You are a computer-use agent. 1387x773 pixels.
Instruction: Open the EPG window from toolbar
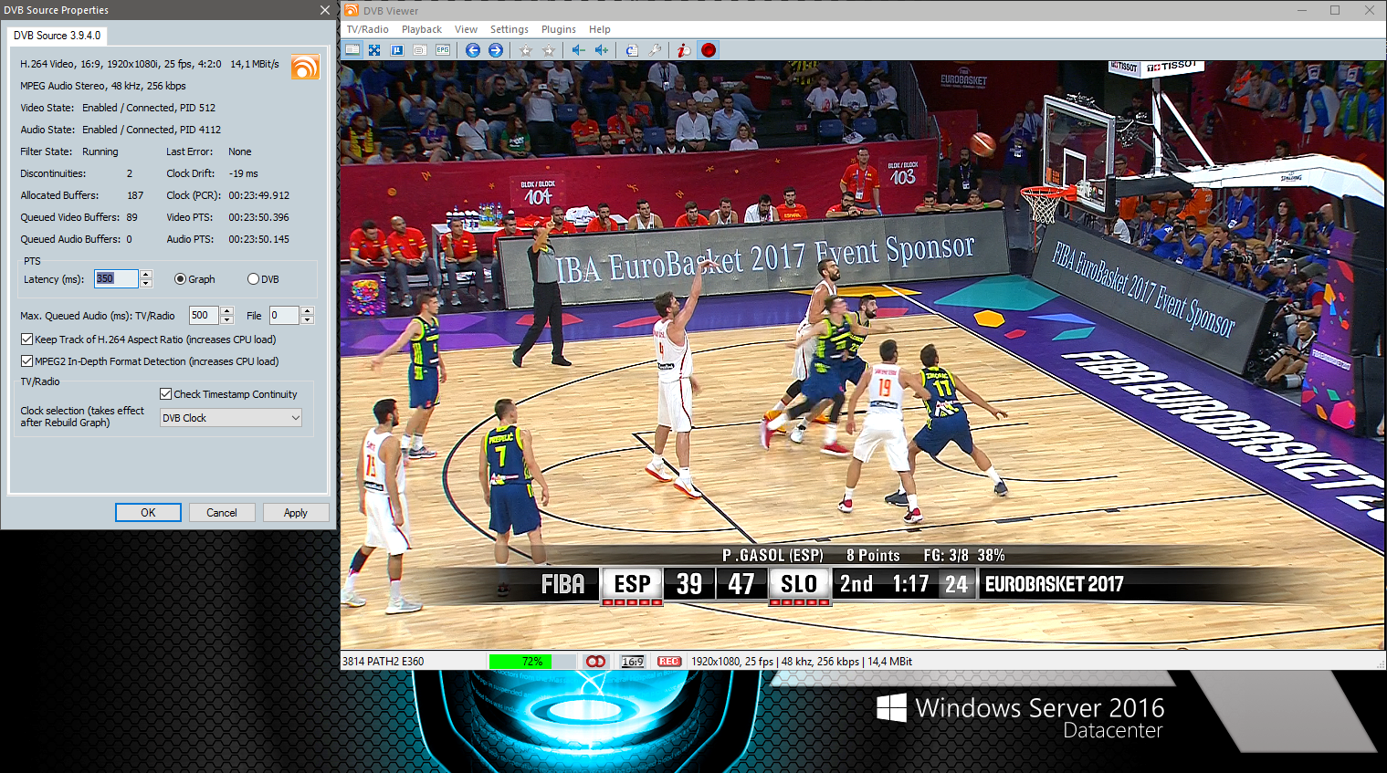[x=443, y=50]
